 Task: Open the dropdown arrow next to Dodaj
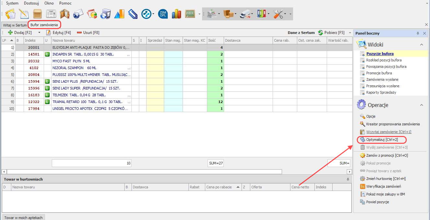pyautogui.click(x=40, y=33)
